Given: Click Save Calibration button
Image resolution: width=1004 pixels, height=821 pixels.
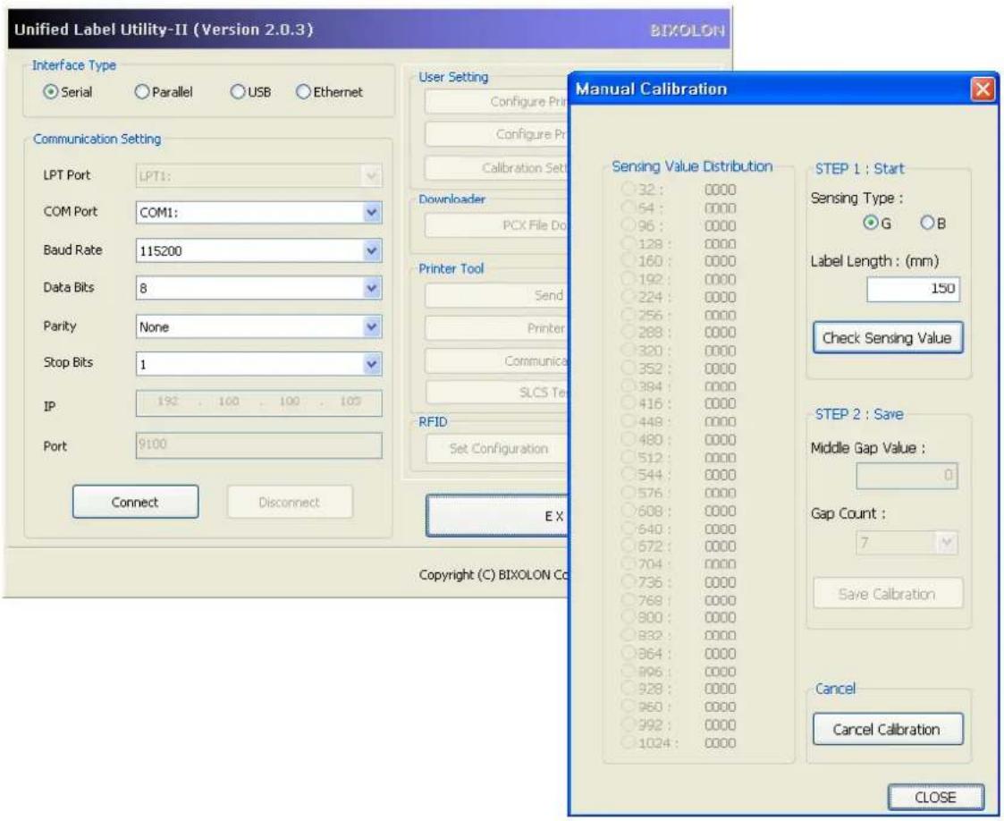Looking at the screenshot, I should pyautogui.click(x=888, y=594).
